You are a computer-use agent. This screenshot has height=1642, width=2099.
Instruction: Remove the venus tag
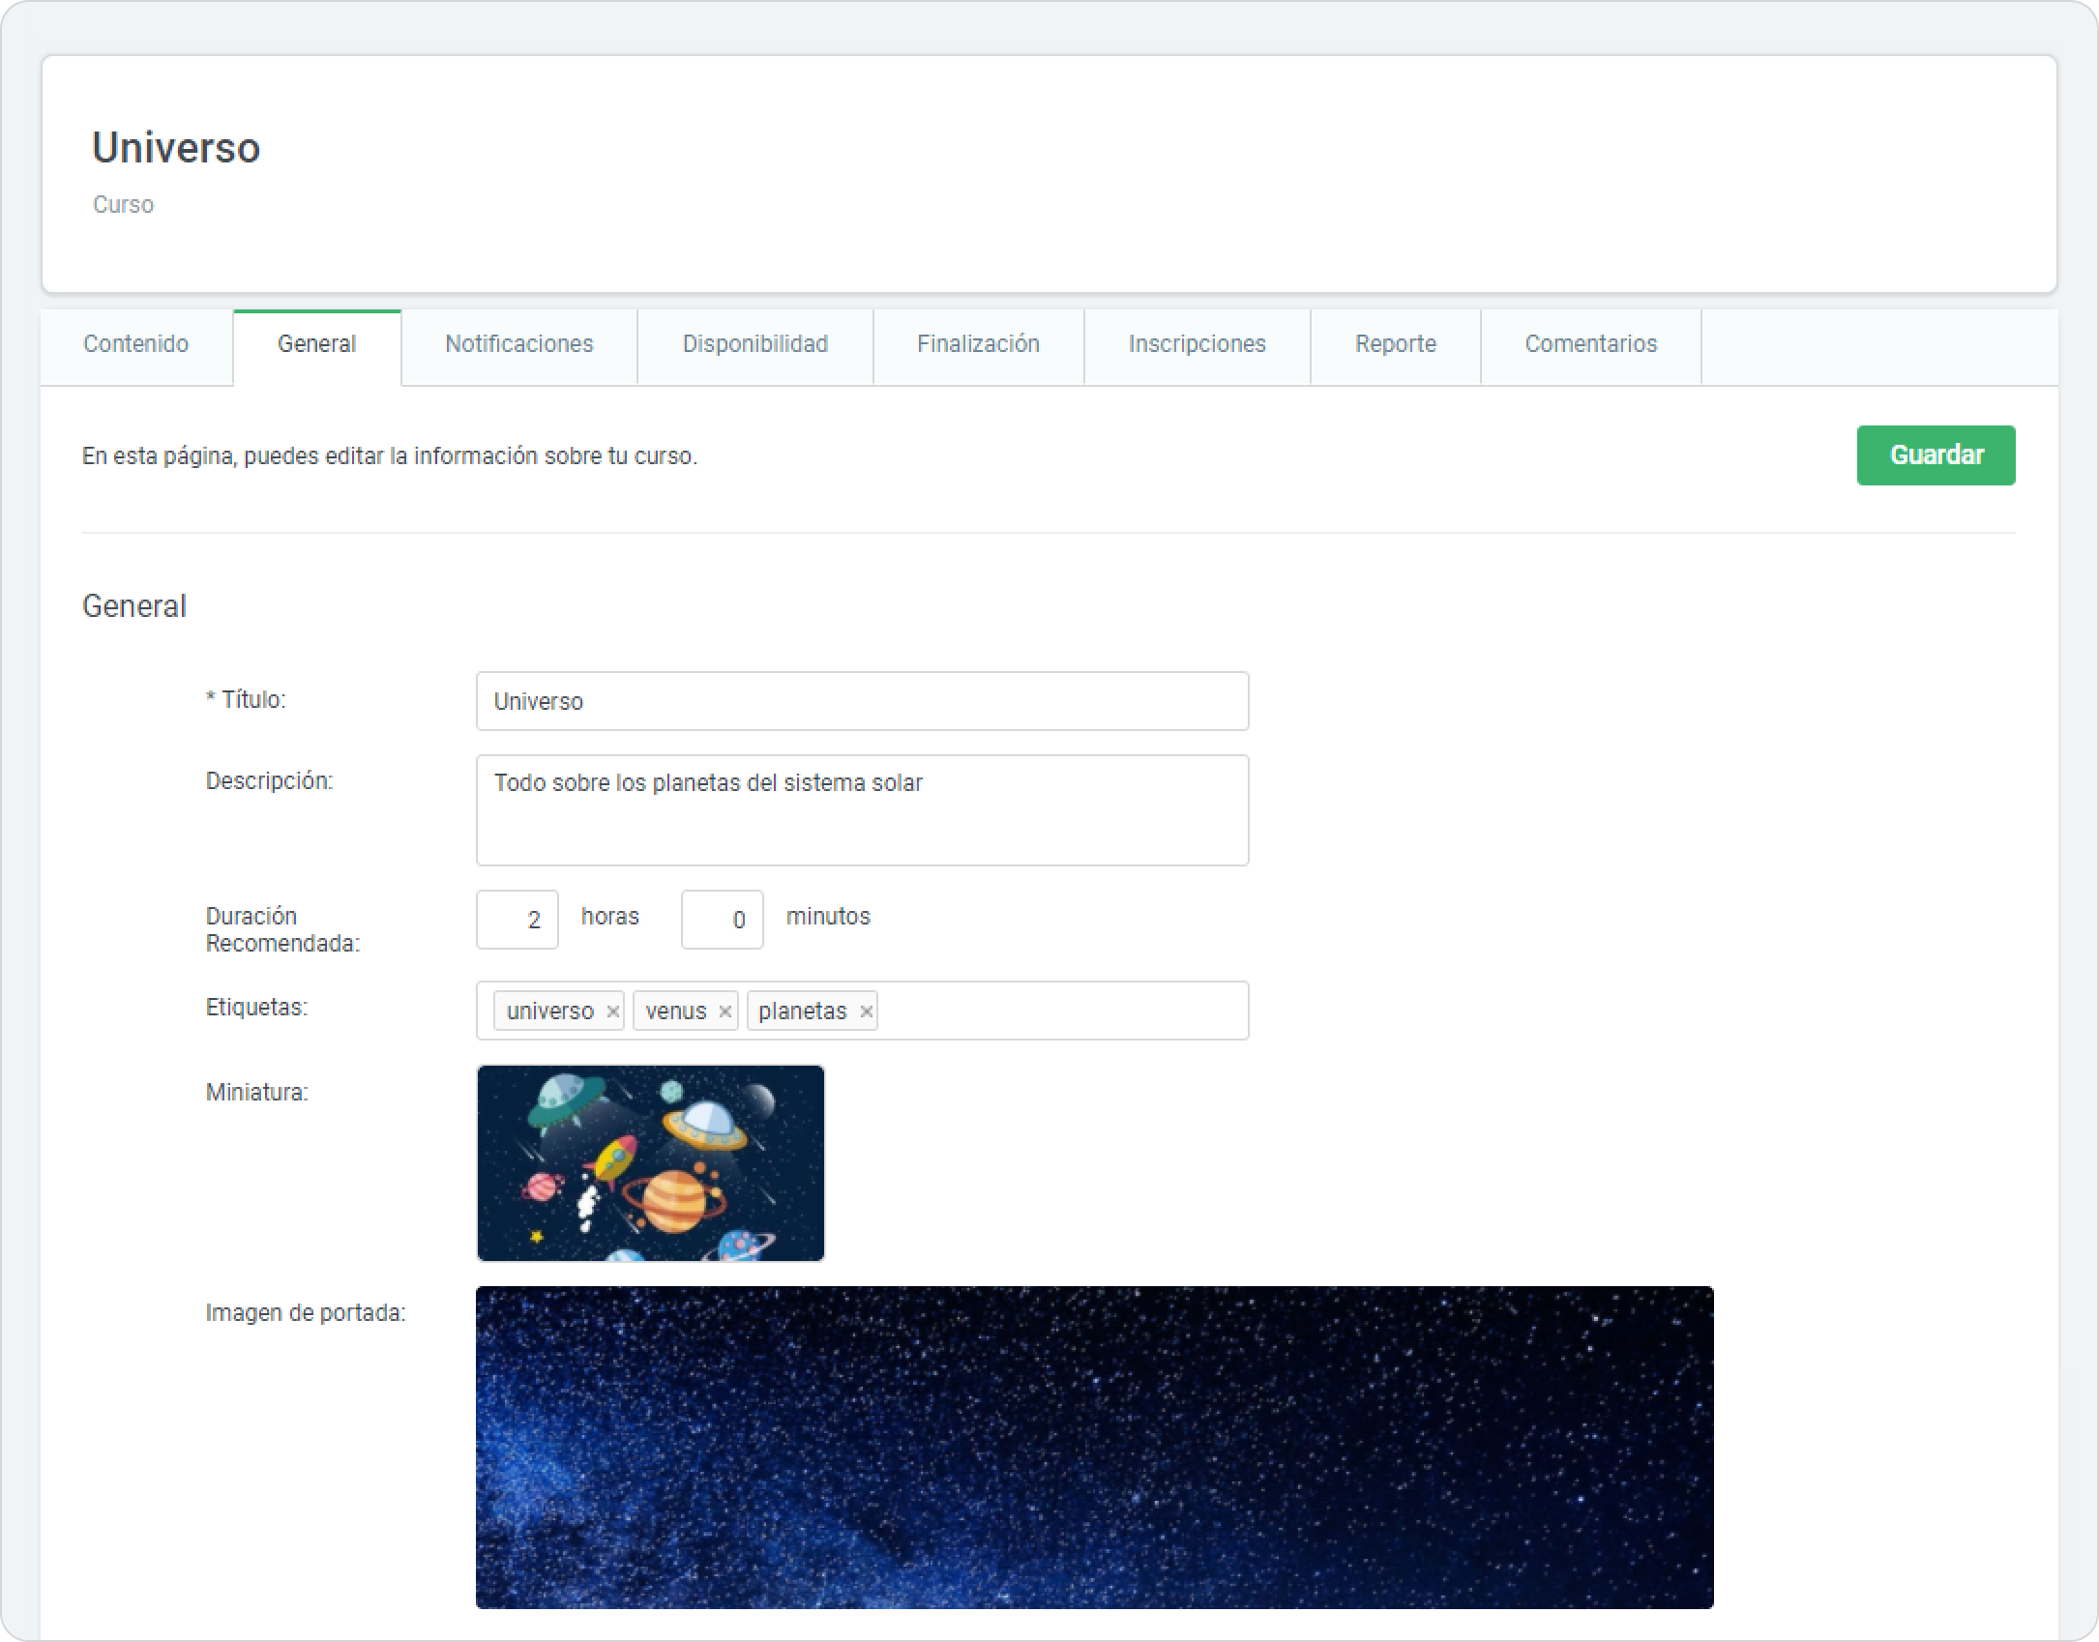[x=724, y=1012]
